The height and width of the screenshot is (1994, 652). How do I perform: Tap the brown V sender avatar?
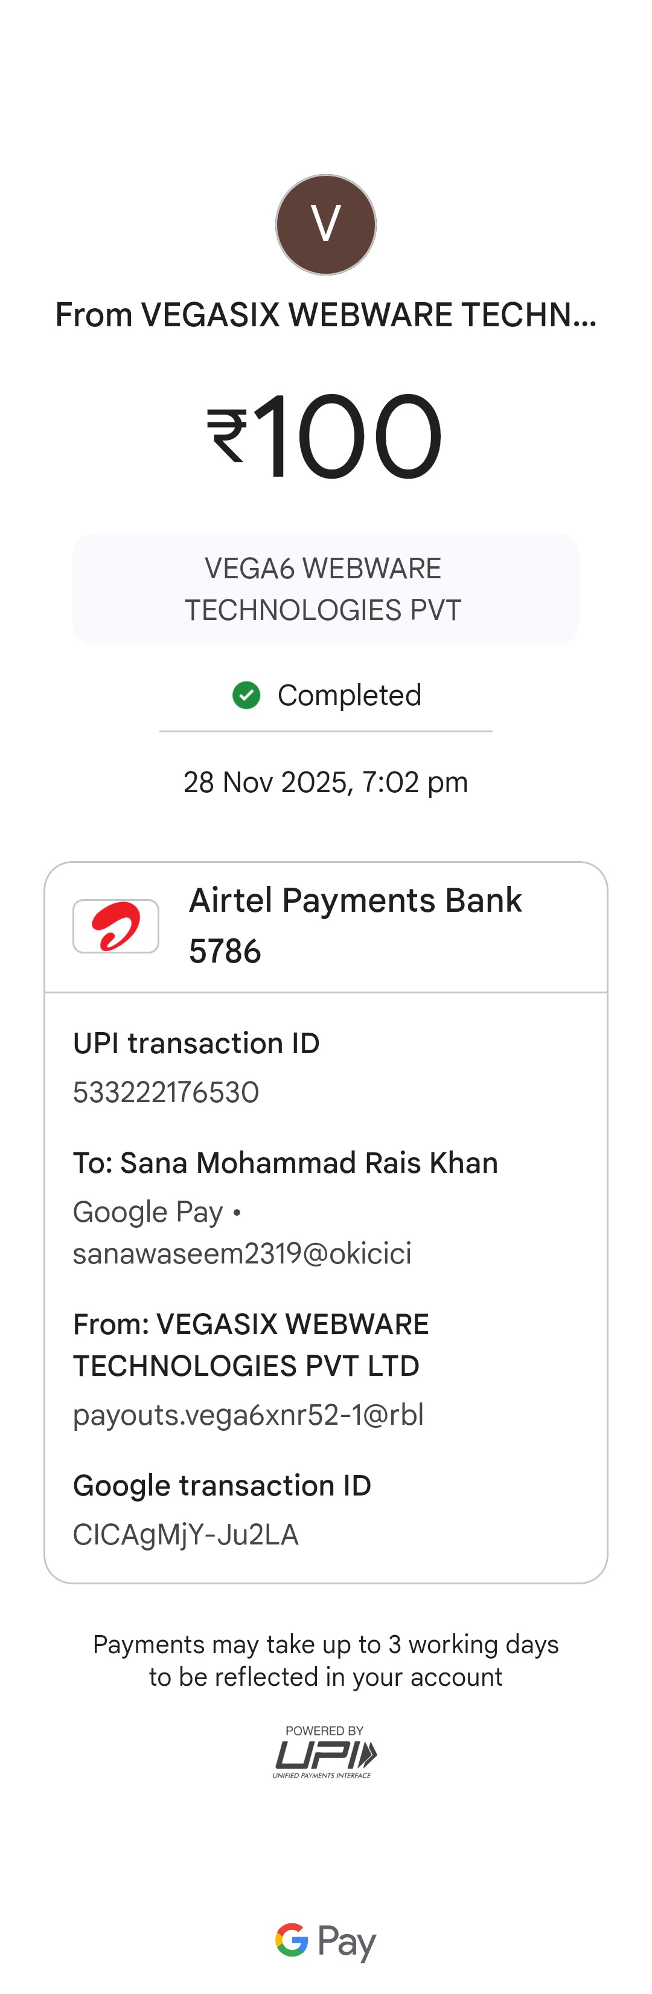[325, 225]
